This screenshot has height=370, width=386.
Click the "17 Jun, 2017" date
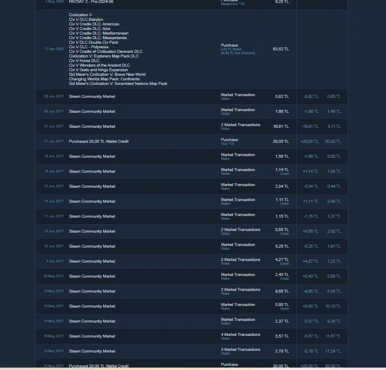54,186
